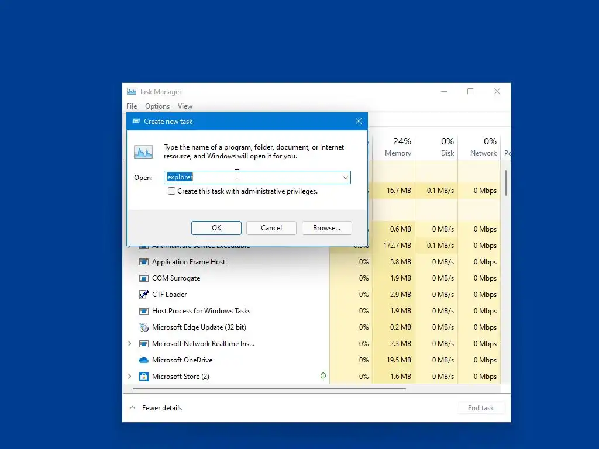This screenshot has width=599, height=449.
Task: Open the Open field dropdown arrow
Action: coord(345,178)
